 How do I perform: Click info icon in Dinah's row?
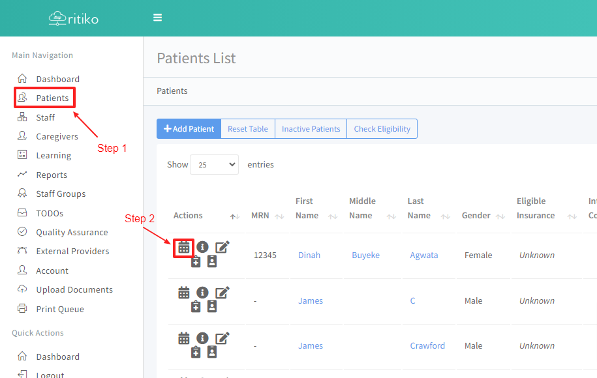point(202,247)
